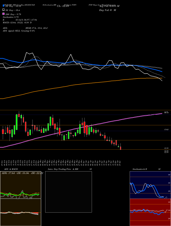The image size is (171, 226).
Task: Click the 'ADX & MACD' panel title
Action: pyautogui.click(x=11, y=169)
